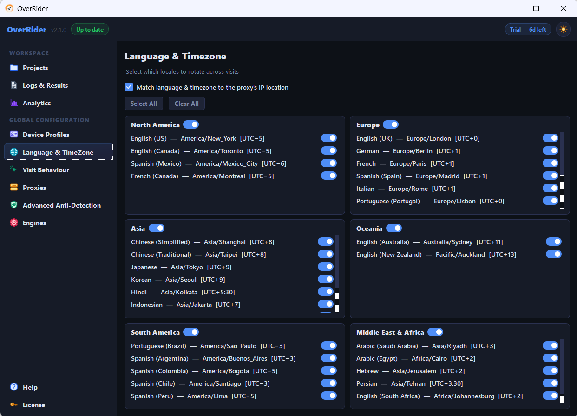Toggle light theme with sun icon
This screenshot has width=577, height=416.
click(x=564, y=30)
